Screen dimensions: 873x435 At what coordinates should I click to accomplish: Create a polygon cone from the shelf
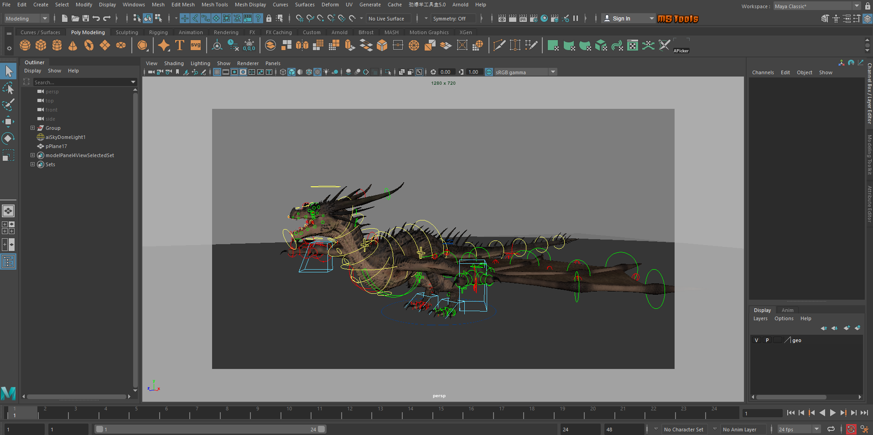[73, 45]
